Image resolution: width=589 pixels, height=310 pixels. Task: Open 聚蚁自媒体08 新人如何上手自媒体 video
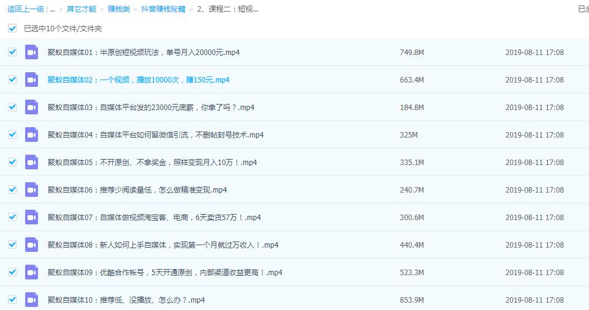tap(163, 245)
